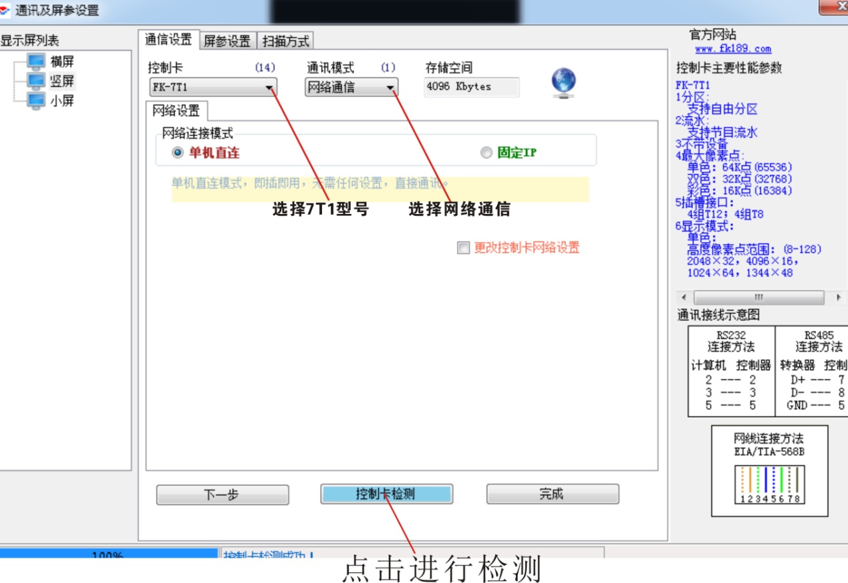
Task: Click the application logo in title bar
Action: point(5,10)
